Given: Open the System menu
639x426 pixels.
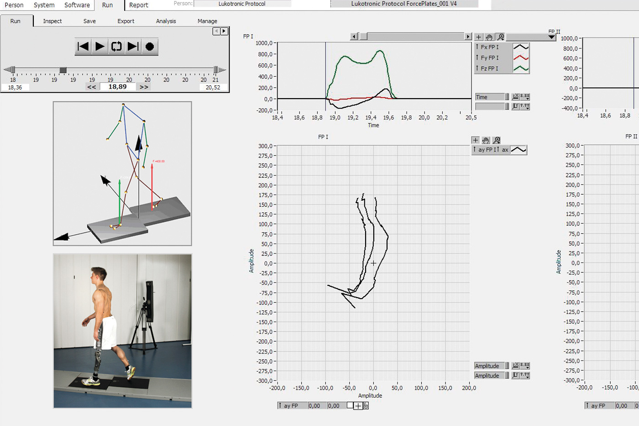Looking at the screenshot, I should [x=44, y=5].
